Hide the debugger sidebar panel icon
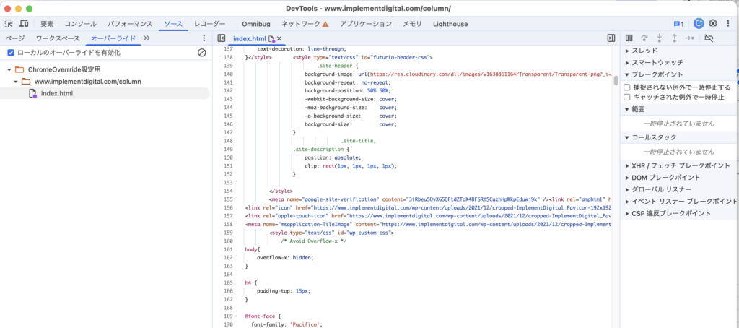Viewport: 739px width, 328px height. [x=611, y=38]
